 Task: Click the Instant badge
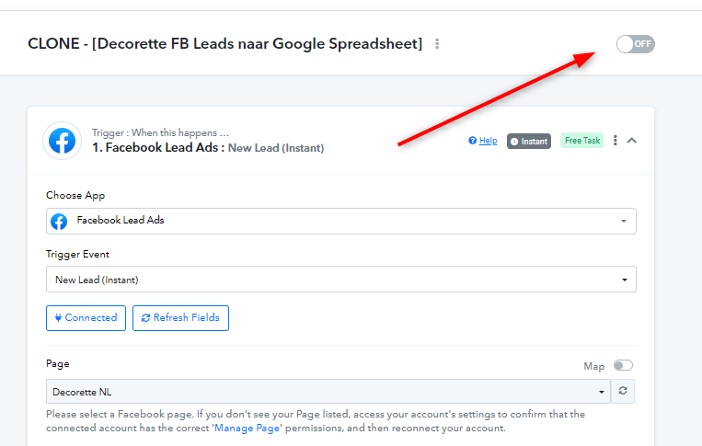[529, 141]
